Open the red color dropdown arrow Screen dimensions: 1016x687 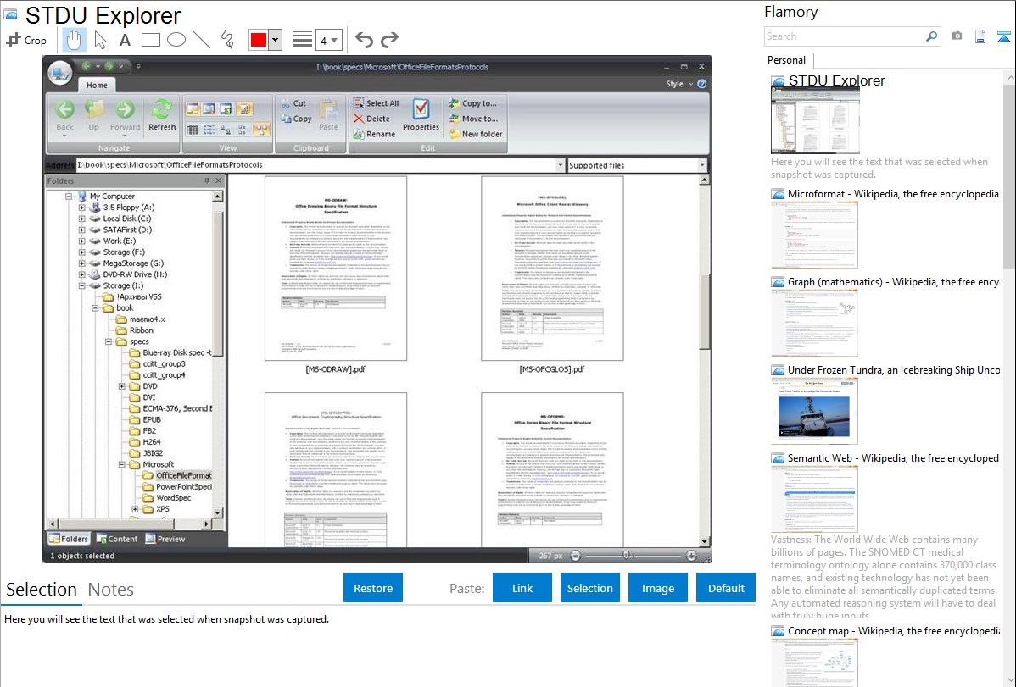276,40
